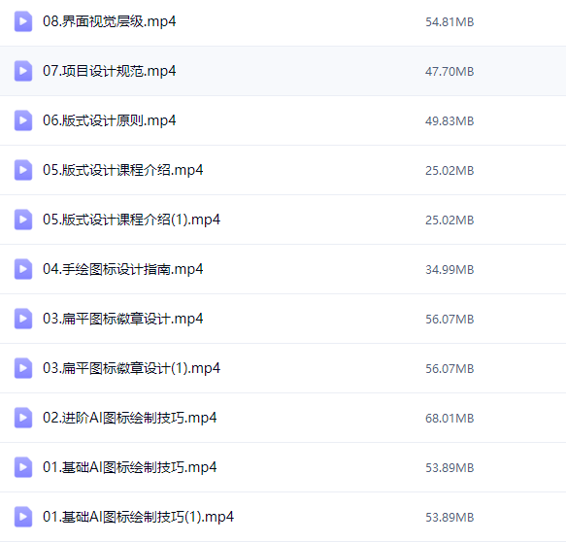The image size is (566, 542).
Task: Click video icon for 04.手绘图标设计指南.mp4
Action: 23,269
